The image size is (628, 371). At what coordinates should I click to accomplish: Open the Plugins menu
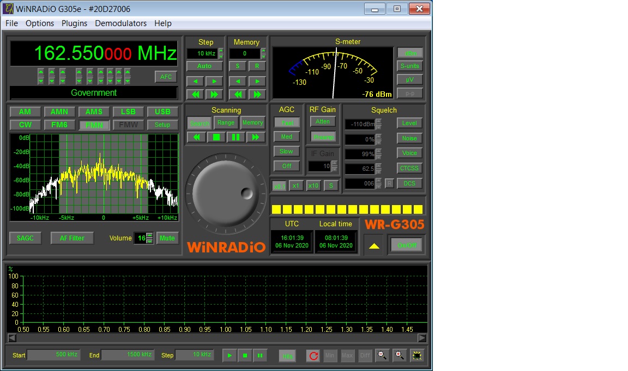74,23
